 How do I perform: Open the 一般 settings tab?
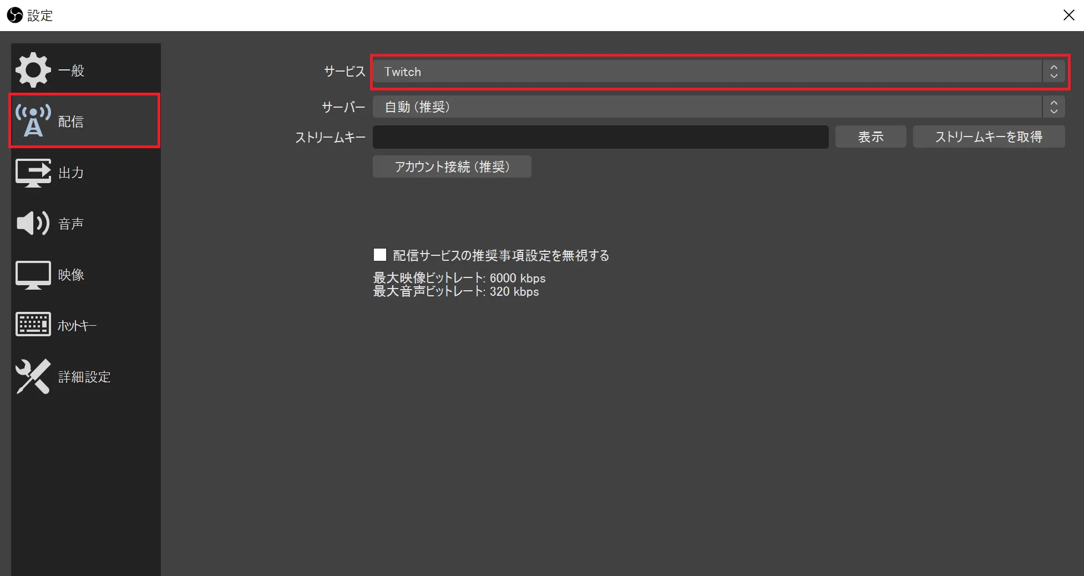pyautogui.click(x=85, y=70)
